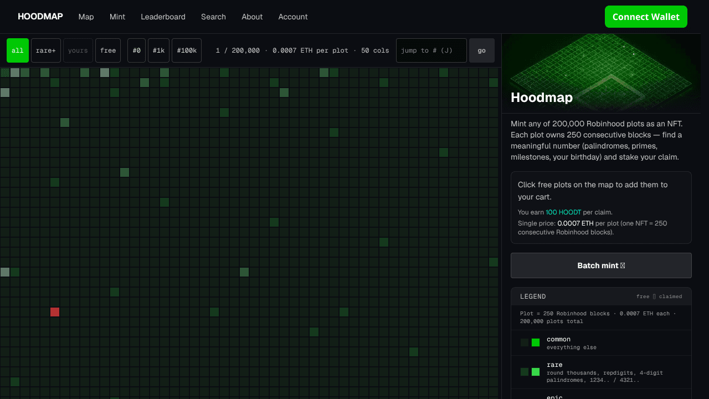Click the Hoodmap banner image
The image size is (709, 399).
tap(601, 73)
